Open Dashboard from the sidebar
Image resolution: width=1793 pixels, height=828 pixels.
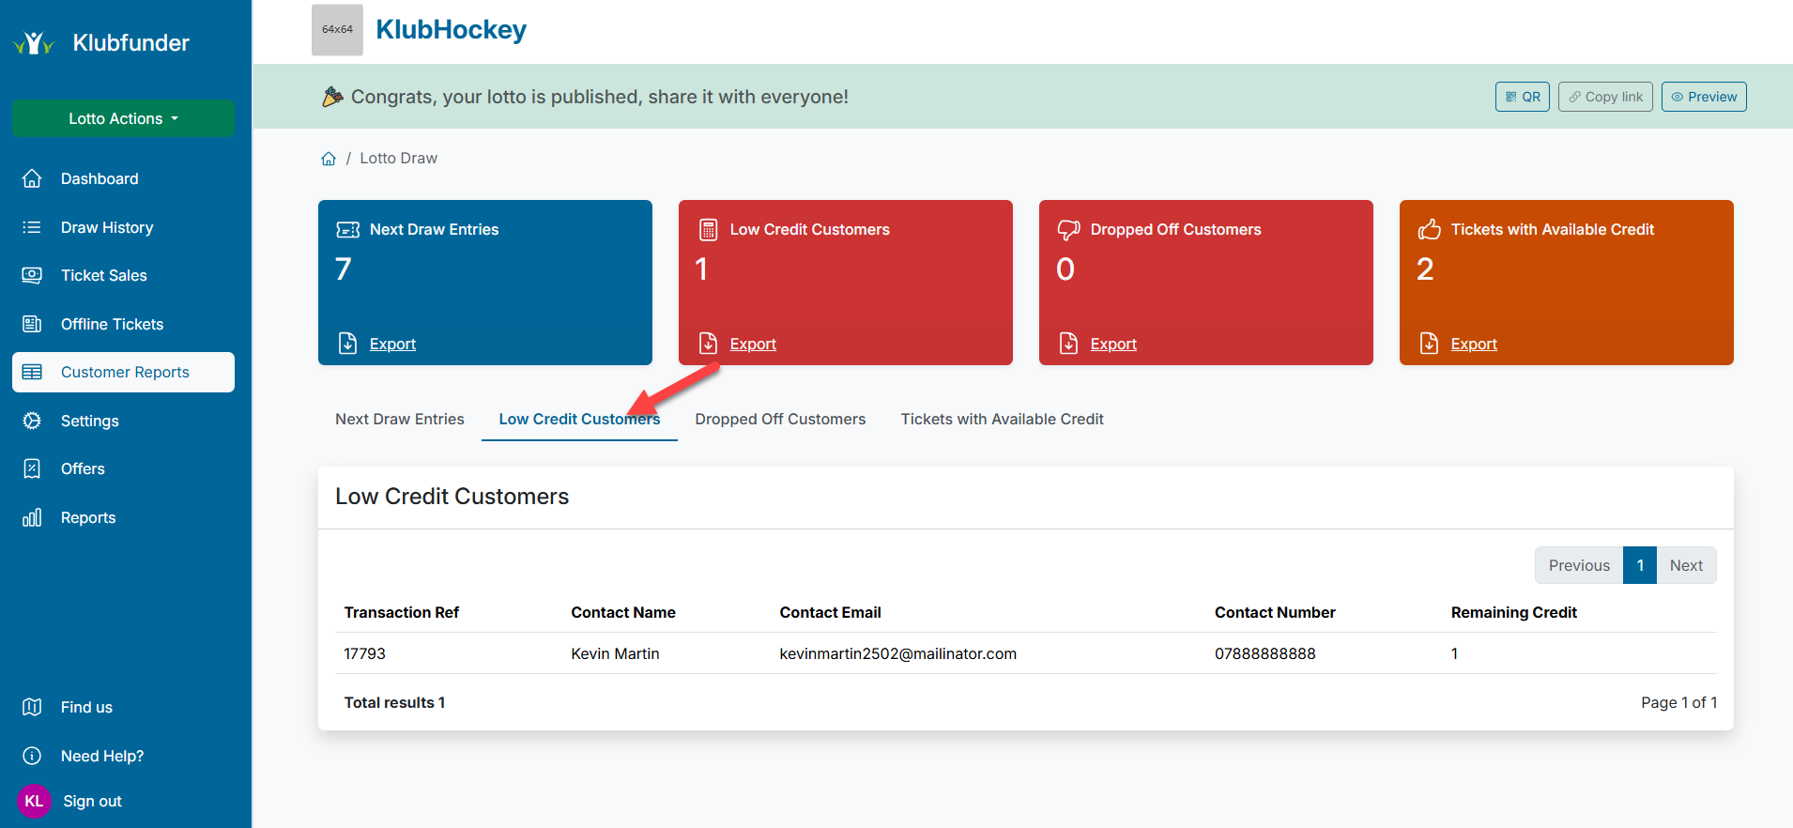(99, 178)
